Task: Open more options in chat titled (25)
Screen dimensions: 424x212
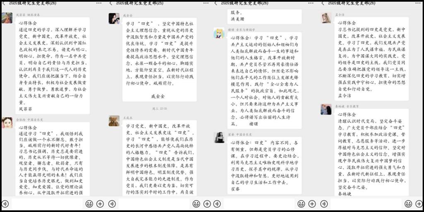Action: tap(205, 3)
